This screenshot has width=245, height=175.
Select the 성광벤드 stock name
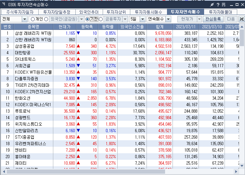pyautogui.click(x=23, y=118)
